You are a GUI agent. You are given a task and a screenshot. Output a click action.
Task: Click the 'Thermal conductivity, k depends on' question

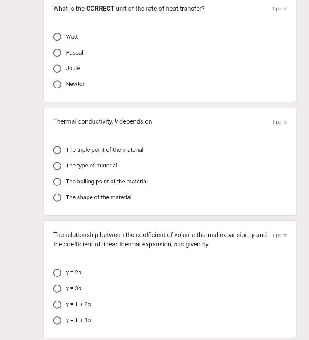coord(103,122)
